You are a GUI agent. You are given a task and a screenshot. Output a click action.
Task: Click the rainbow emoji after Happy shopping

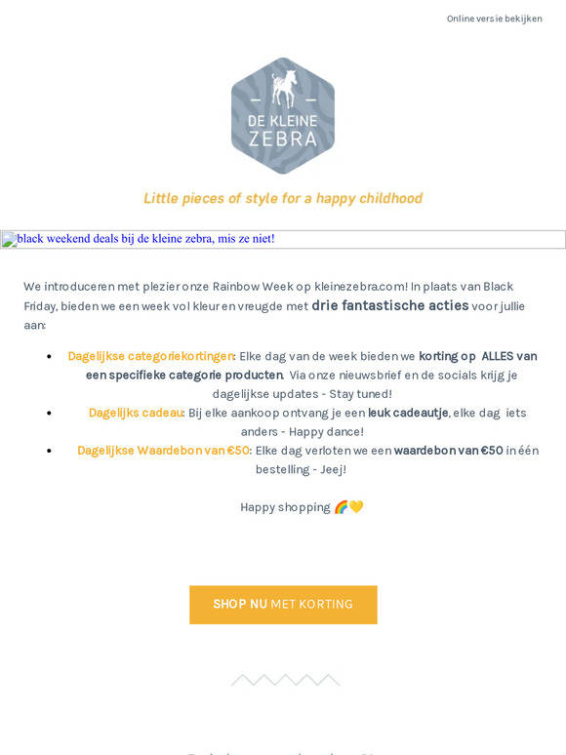(x=341, y=507)
